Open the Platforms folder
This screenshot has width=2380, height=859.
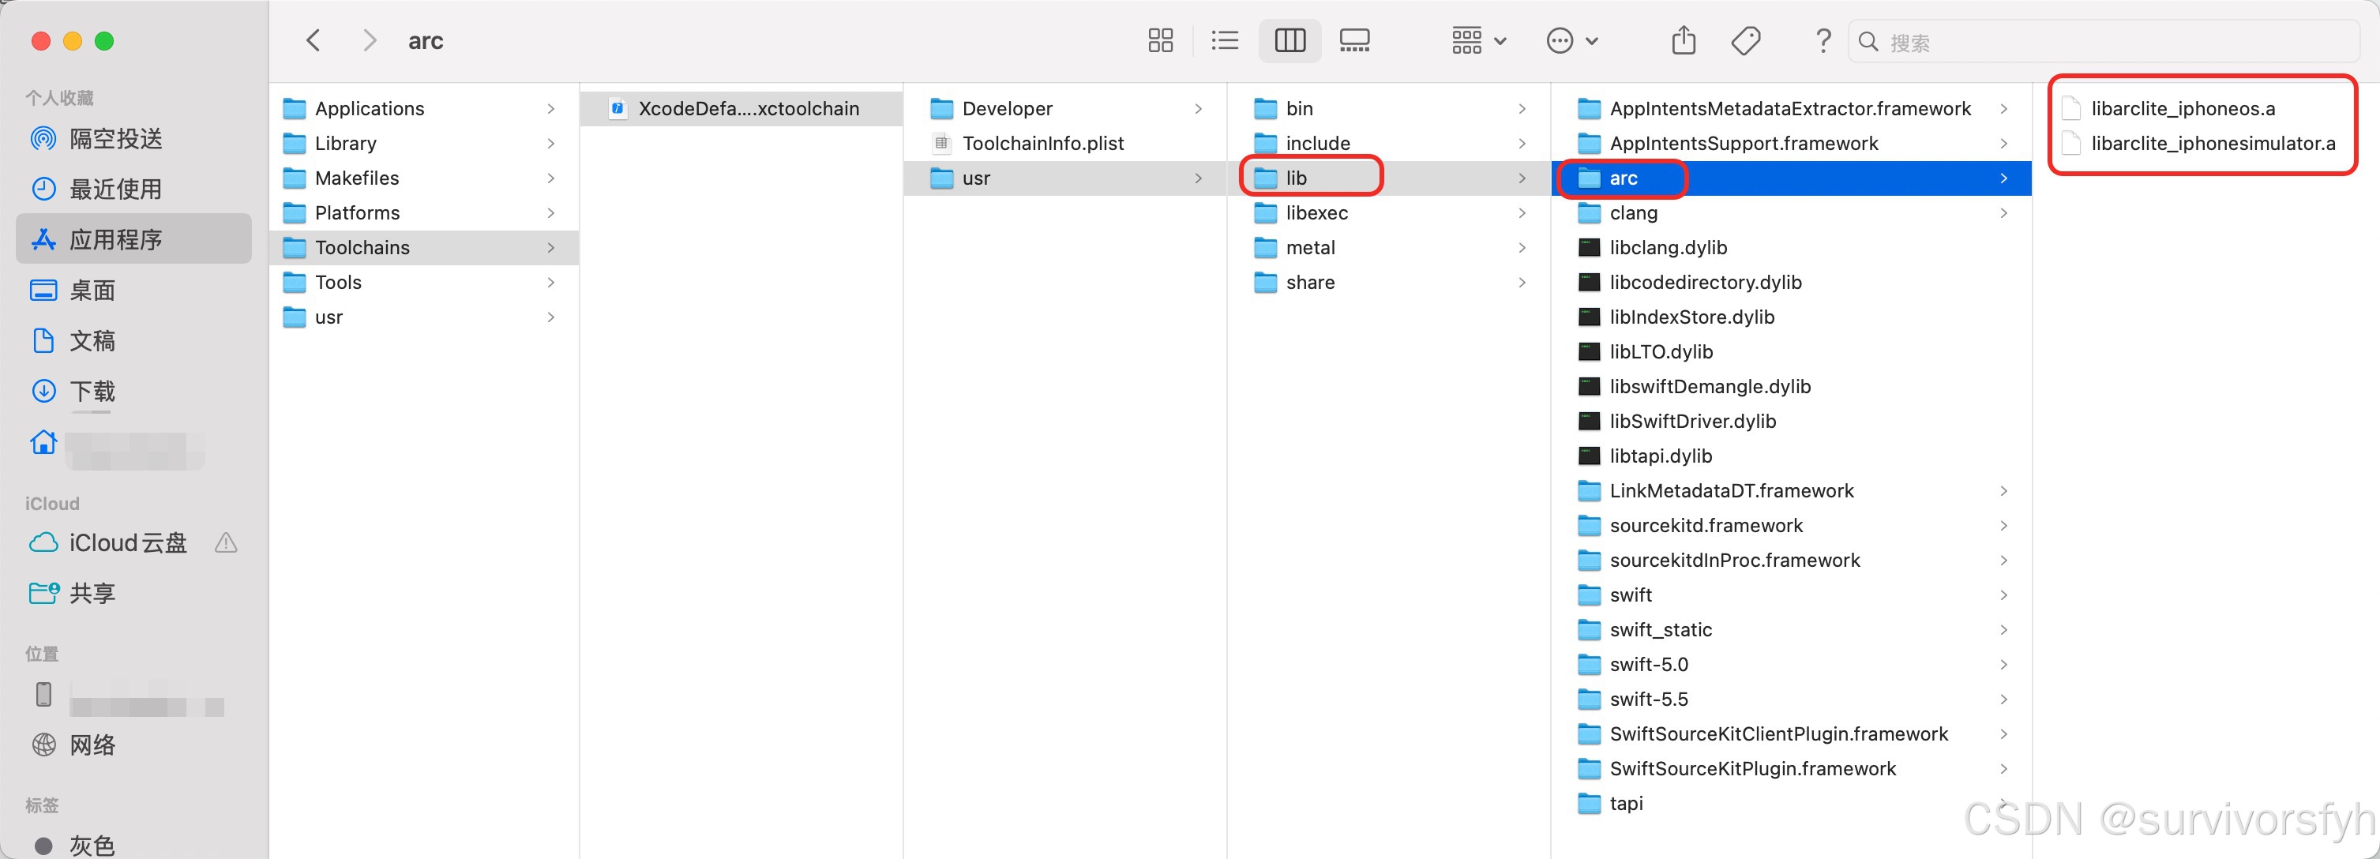[358, 213]
